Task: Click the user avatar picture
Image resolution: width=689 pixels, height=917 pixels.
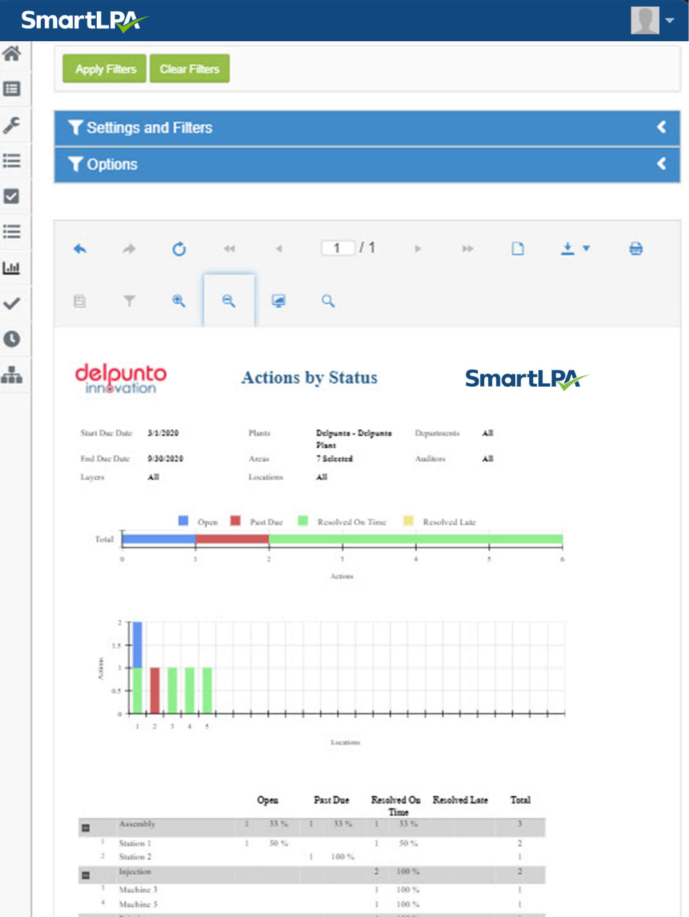Action: (x=645, y=20)
